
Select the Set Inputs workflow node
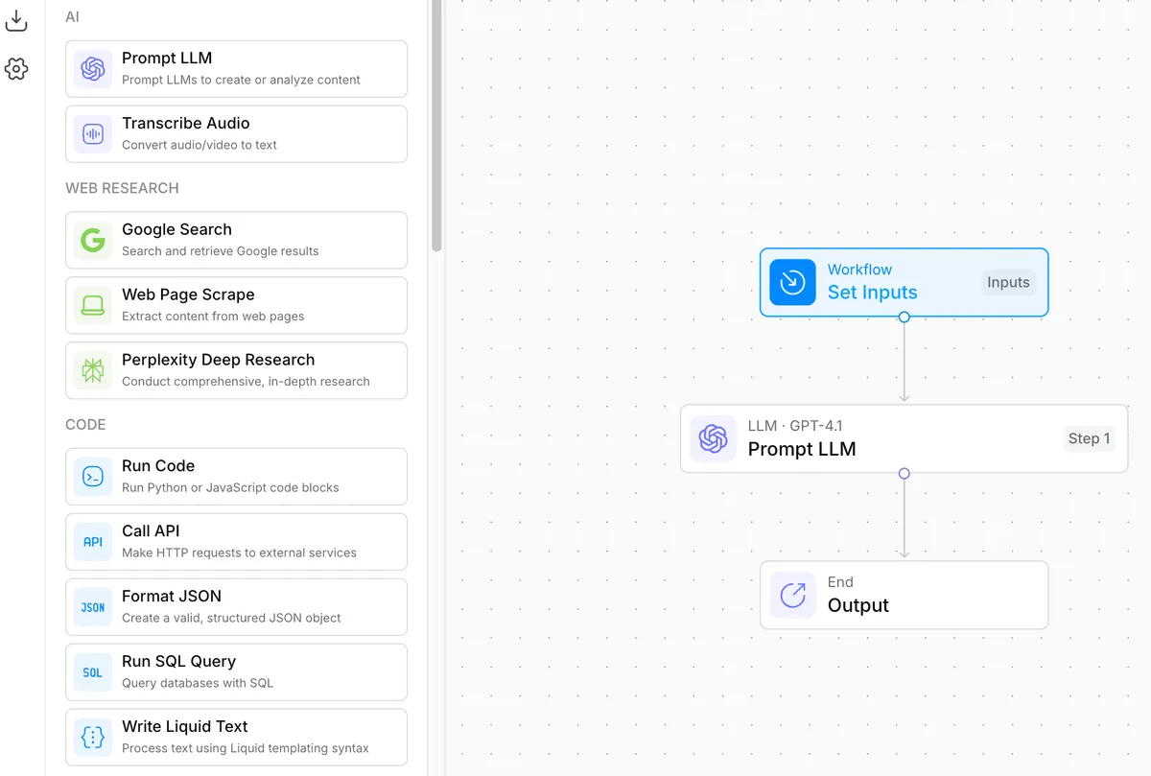904,282
